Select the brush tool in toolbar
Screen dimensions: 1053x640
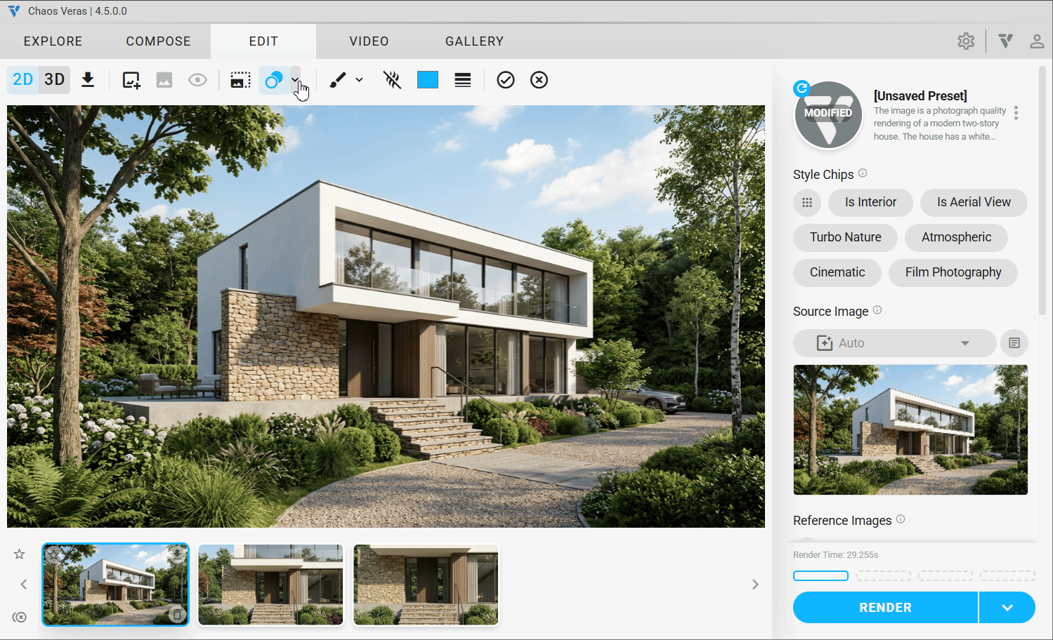[338, 80]
